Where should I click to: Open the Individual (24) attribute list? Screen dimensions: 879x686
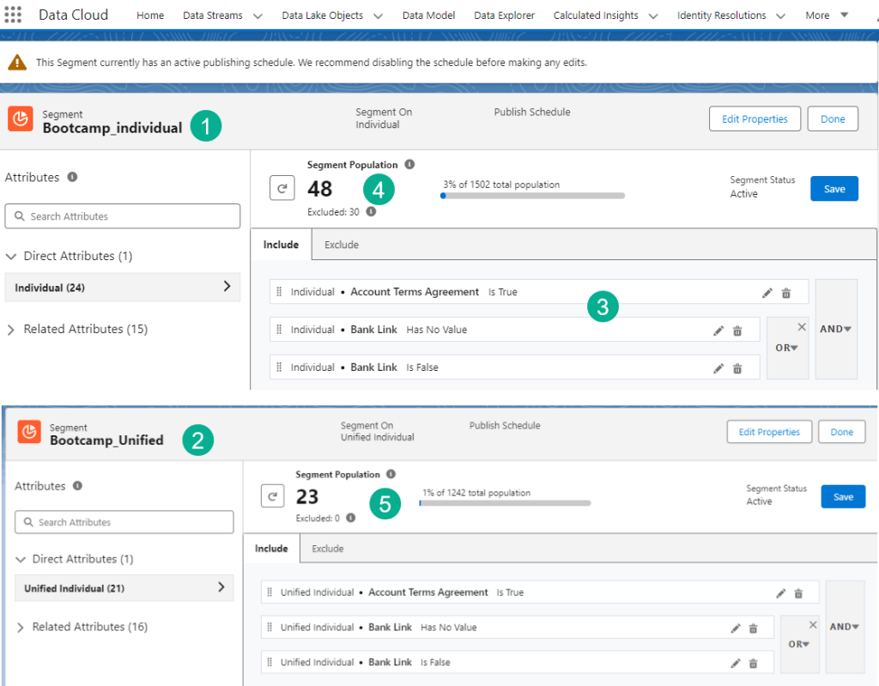click(x=122, y=288)
